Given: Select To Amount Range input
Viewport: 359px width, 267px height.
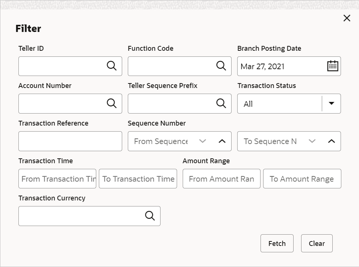Looking at the screenshot, I should pyautogui.click(x=302, y=179).
